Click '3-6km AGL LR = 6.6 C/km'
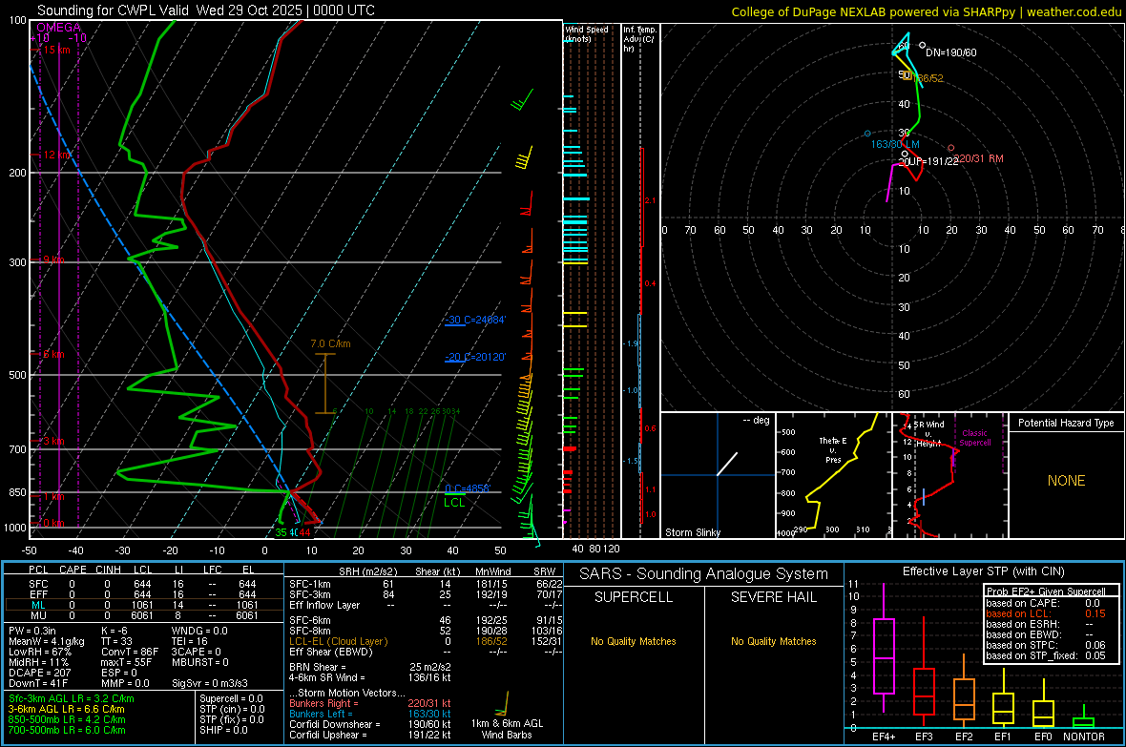This screenshot has height=747, width=1126. click(x=67, y=709)
